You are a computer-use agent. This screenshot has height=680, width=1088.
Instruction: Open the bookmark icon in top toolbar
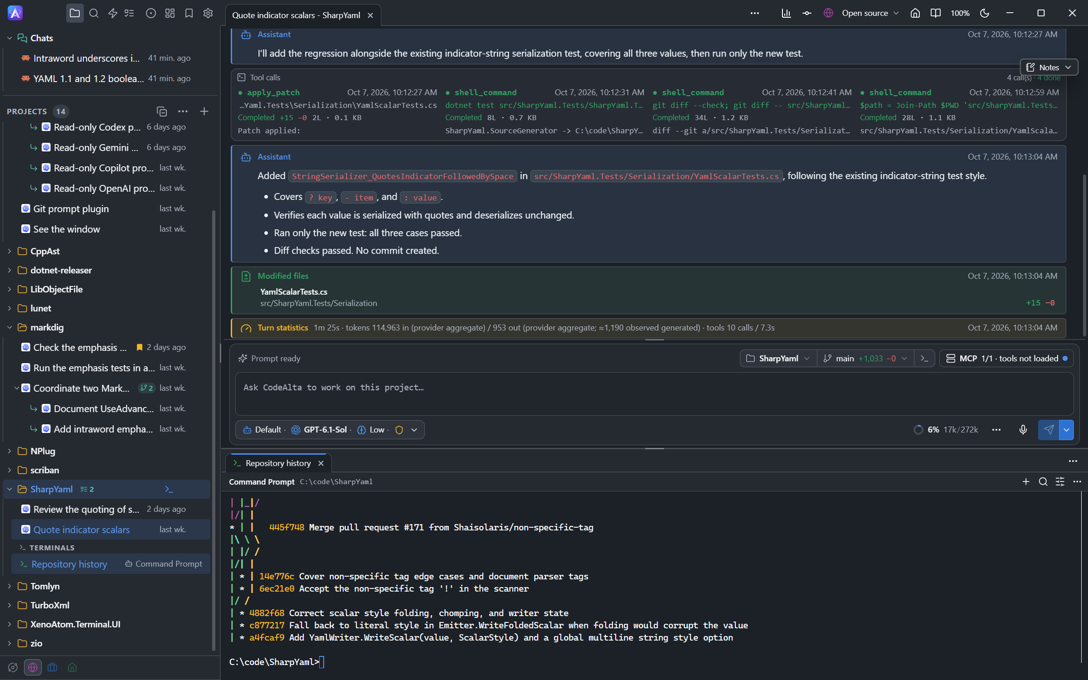pos(189,13)
